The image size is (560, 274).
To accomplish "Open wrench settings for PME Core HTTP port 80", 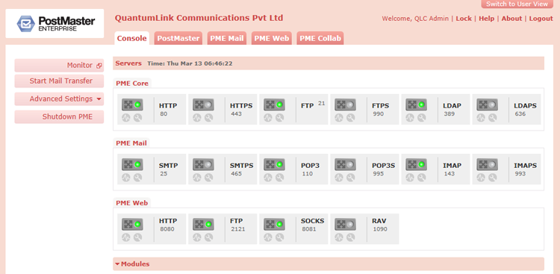I will coord(137,117).
